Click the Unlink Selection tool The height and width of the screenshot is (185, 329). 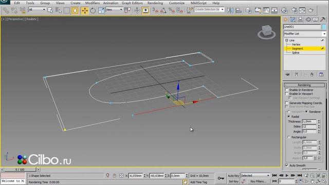coord(14,10)
